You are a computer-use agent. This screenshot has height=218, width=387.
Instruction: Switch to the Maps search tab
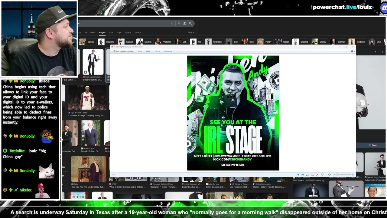[119, 32]
